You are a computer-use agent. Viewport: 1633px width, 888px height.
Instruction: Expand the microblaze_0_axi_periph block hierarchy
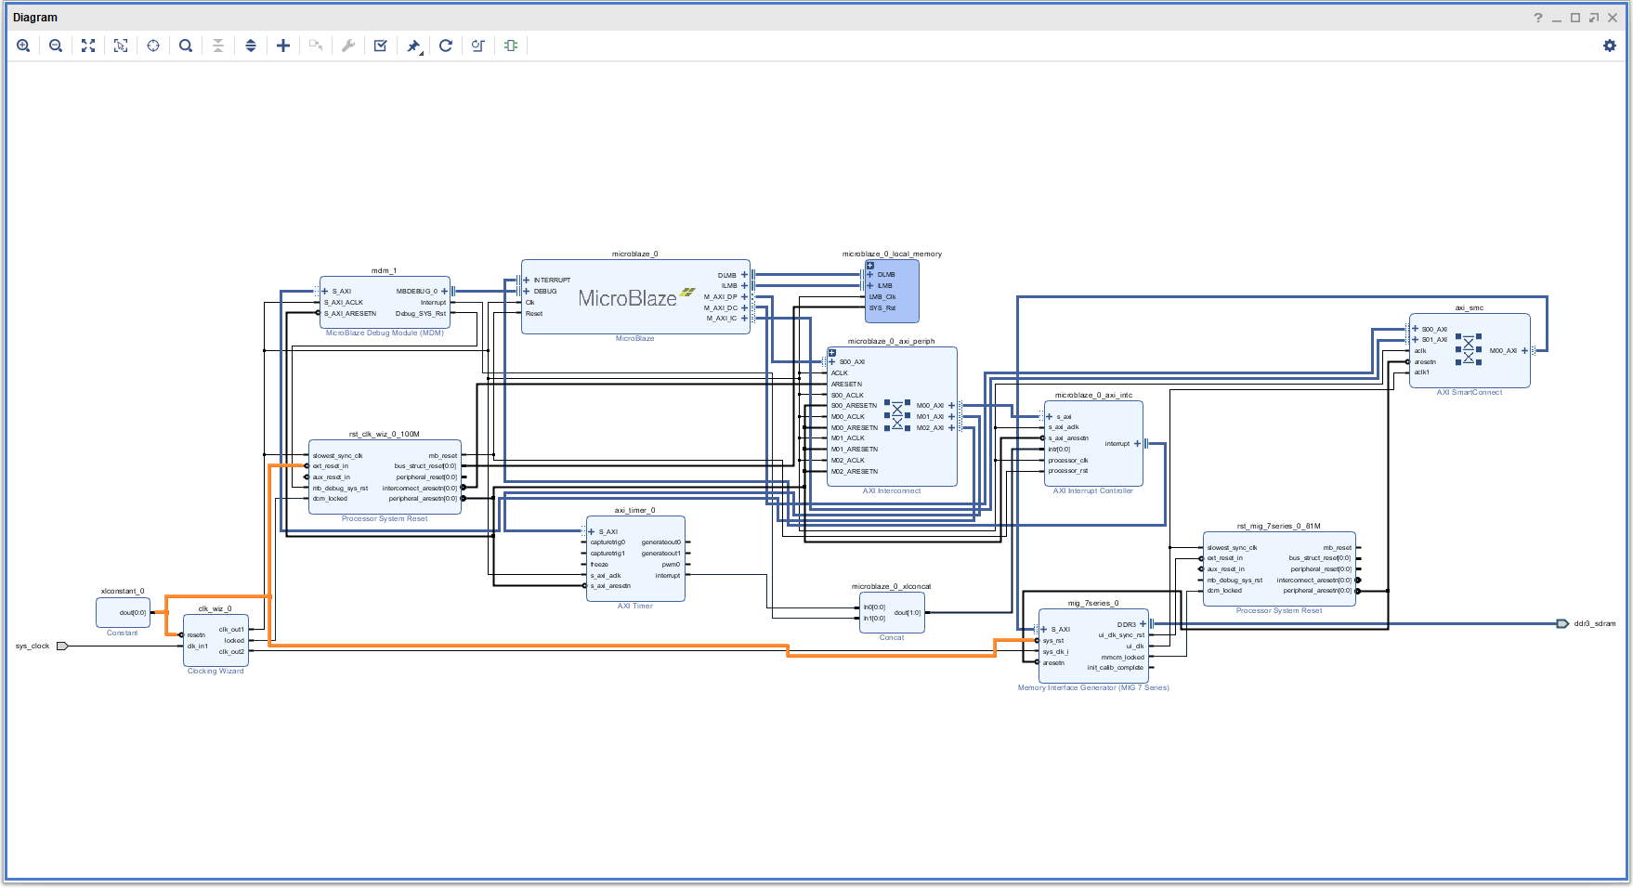coord(832,353)
